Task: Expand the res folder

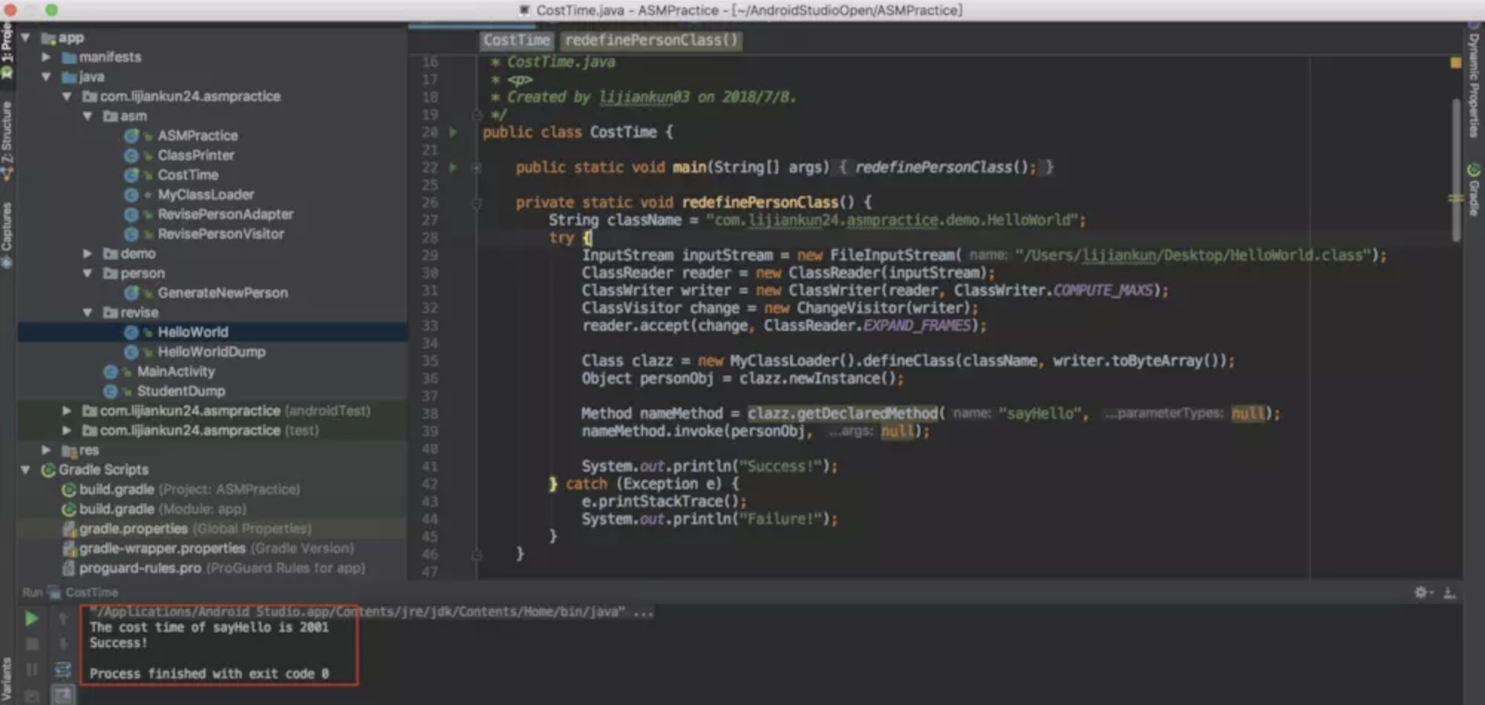Action: pyautogui.click(x=46, y=450)
